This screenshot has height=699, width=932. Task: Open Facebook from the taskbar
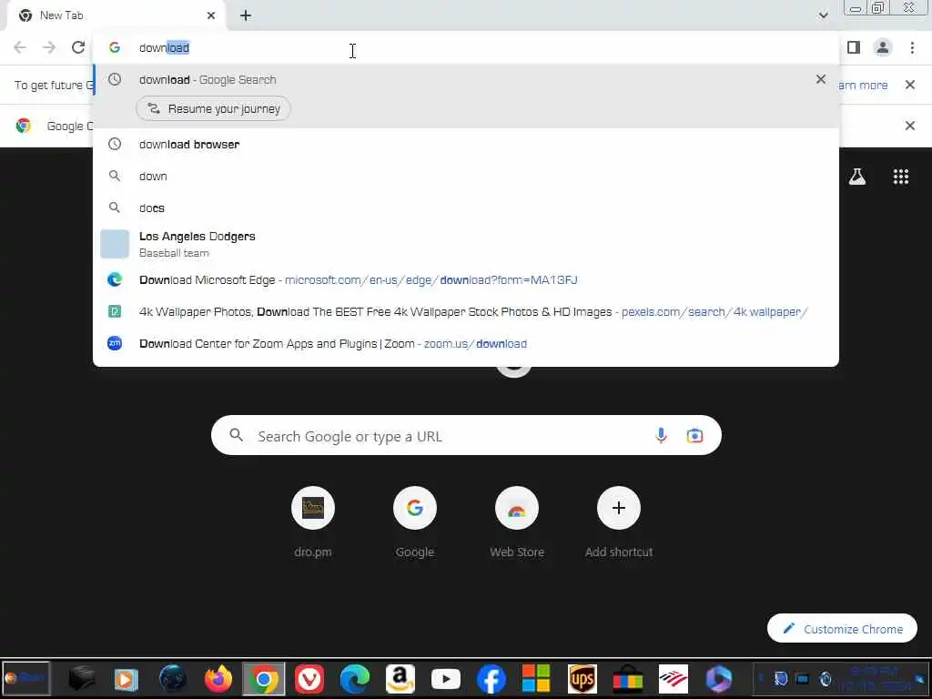(x=491, y=679)
